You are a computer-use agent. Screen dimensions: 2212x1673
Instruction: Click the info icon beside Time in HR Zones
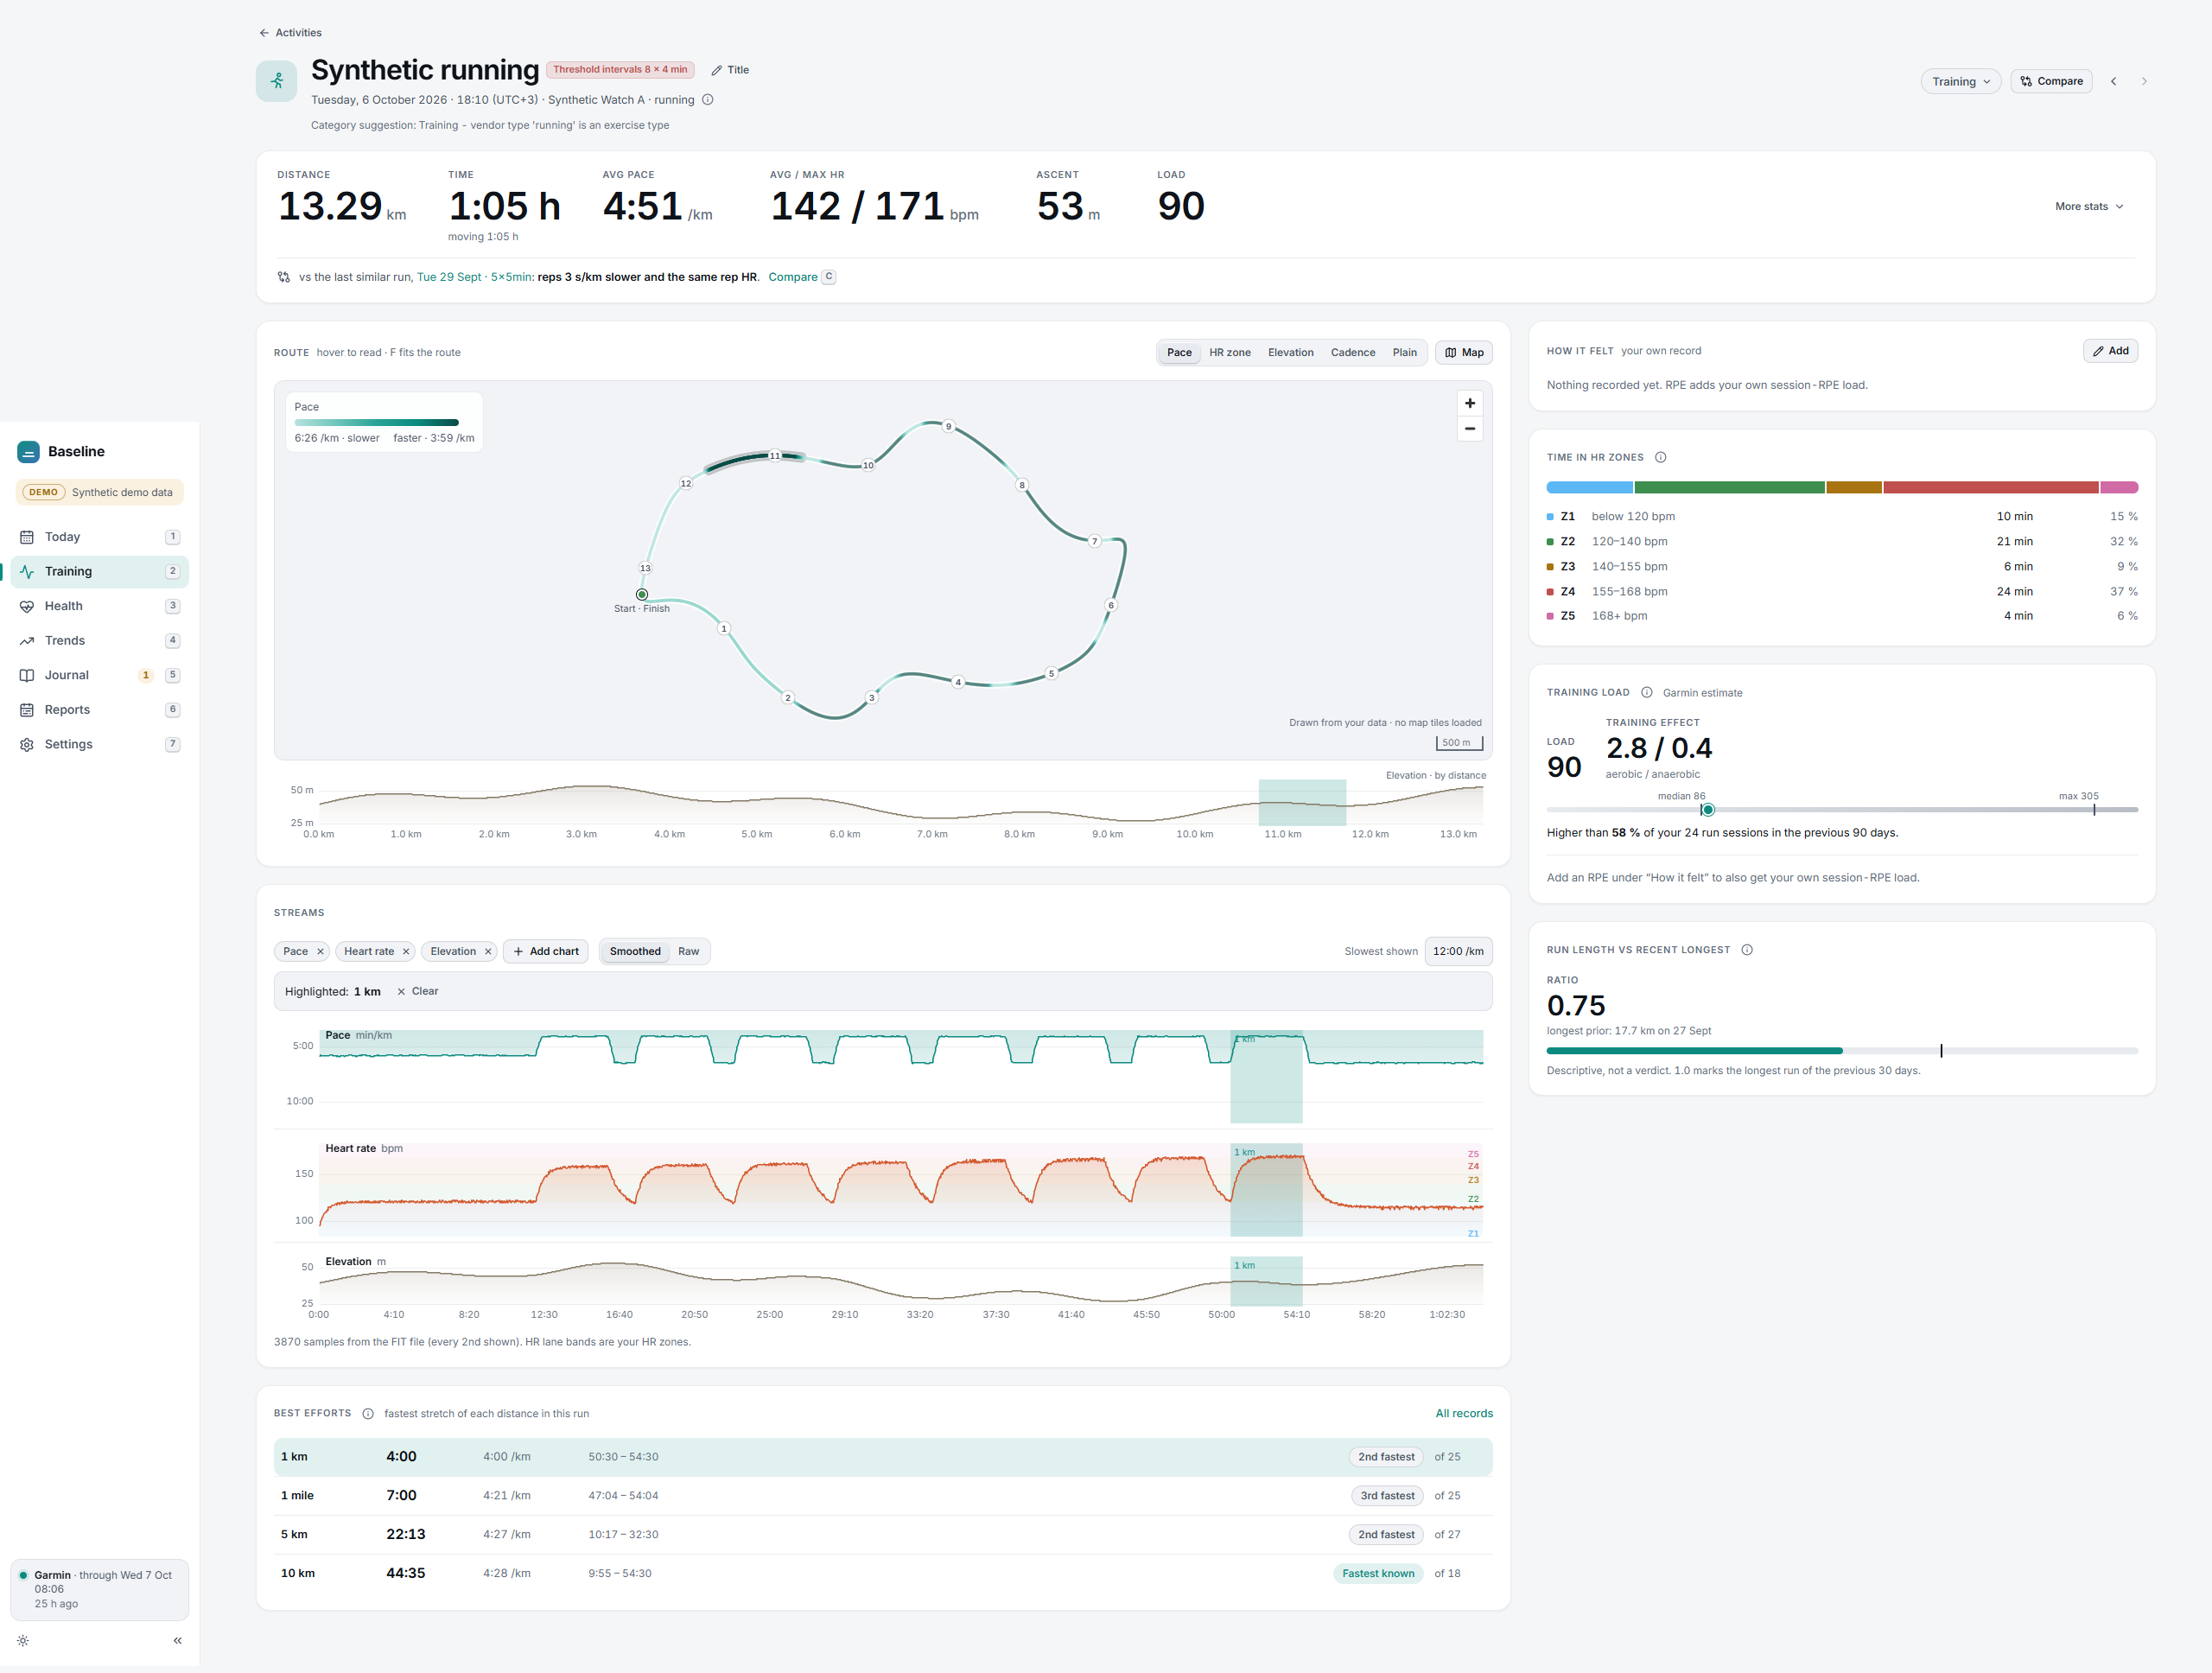coord(1660,457)
